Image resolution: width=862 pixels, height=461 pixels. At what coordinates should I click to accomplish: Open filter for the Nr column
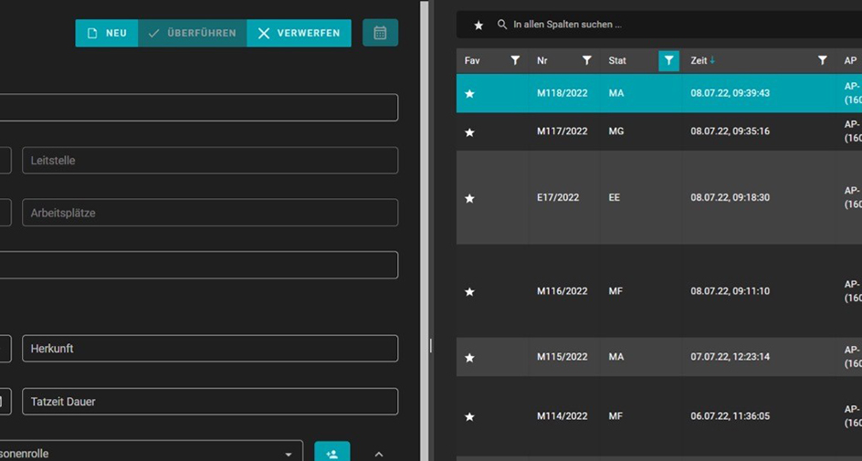pyautogui.click(x=586, y=60)
